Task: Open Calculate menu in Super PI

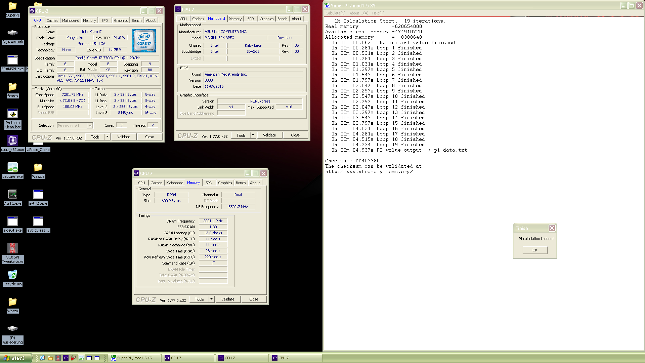Action: (x=335, y=13)
